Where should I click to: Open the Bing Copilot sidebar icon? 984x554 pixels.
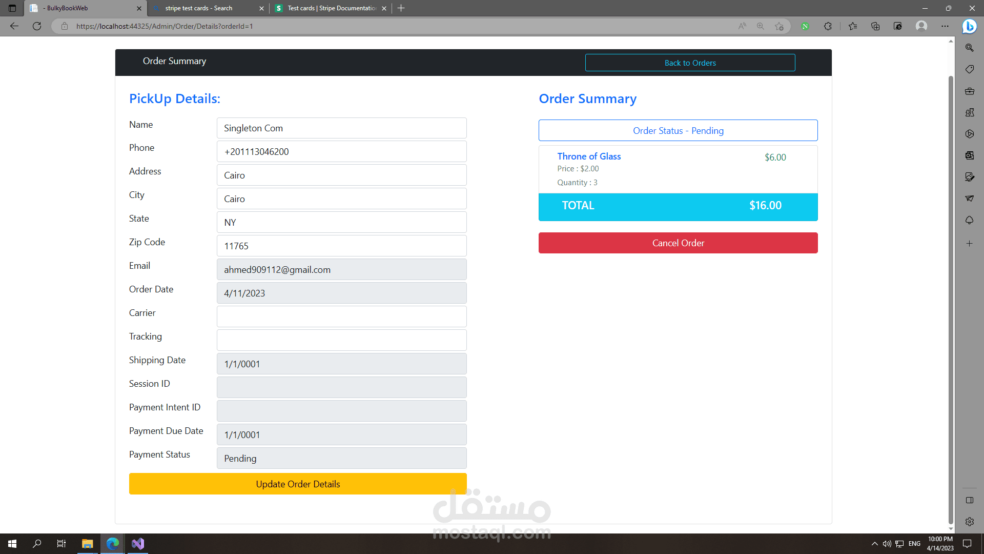[x=969, y=26]
